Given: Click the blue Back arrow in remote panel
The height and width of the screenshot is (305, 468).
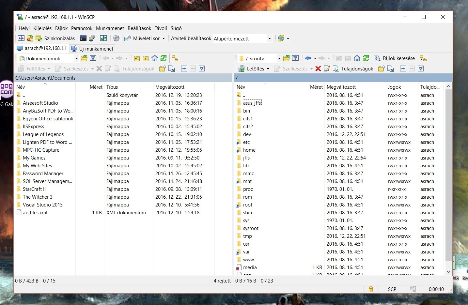Looking at the screenshot, I should coord(308,58).
